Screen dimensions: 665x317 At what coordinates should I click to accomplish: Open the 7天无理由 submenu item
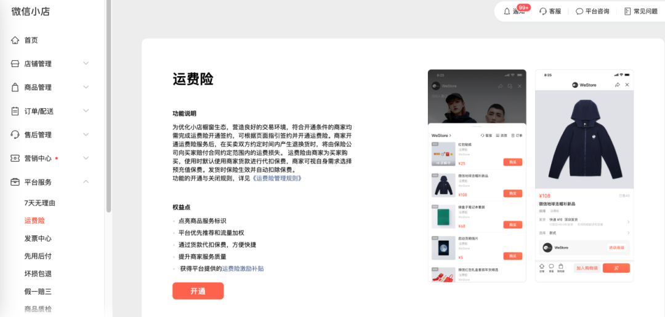pyautogui.click(x=40, y=203)
